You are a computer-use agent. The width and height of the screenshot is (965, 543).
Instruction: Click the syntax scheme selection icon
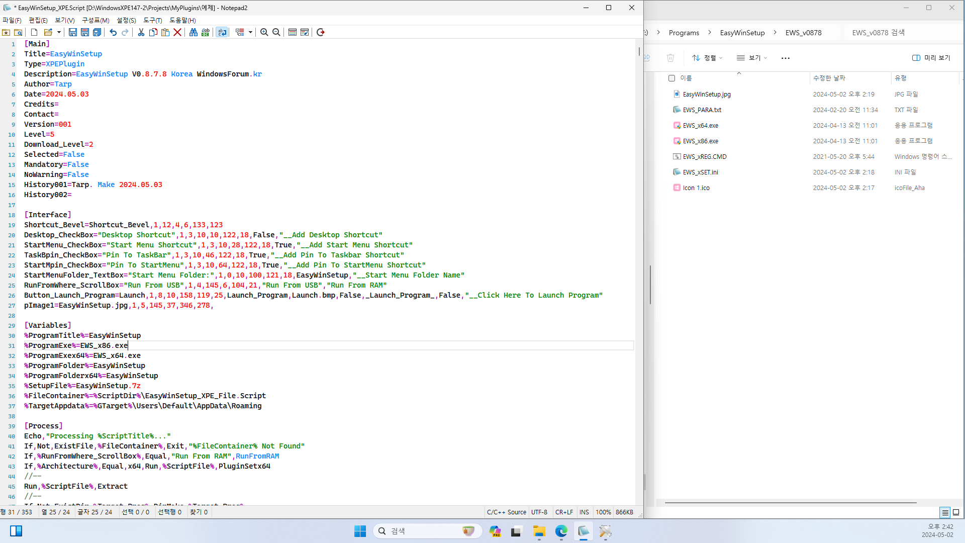click(x=240, y=32)
